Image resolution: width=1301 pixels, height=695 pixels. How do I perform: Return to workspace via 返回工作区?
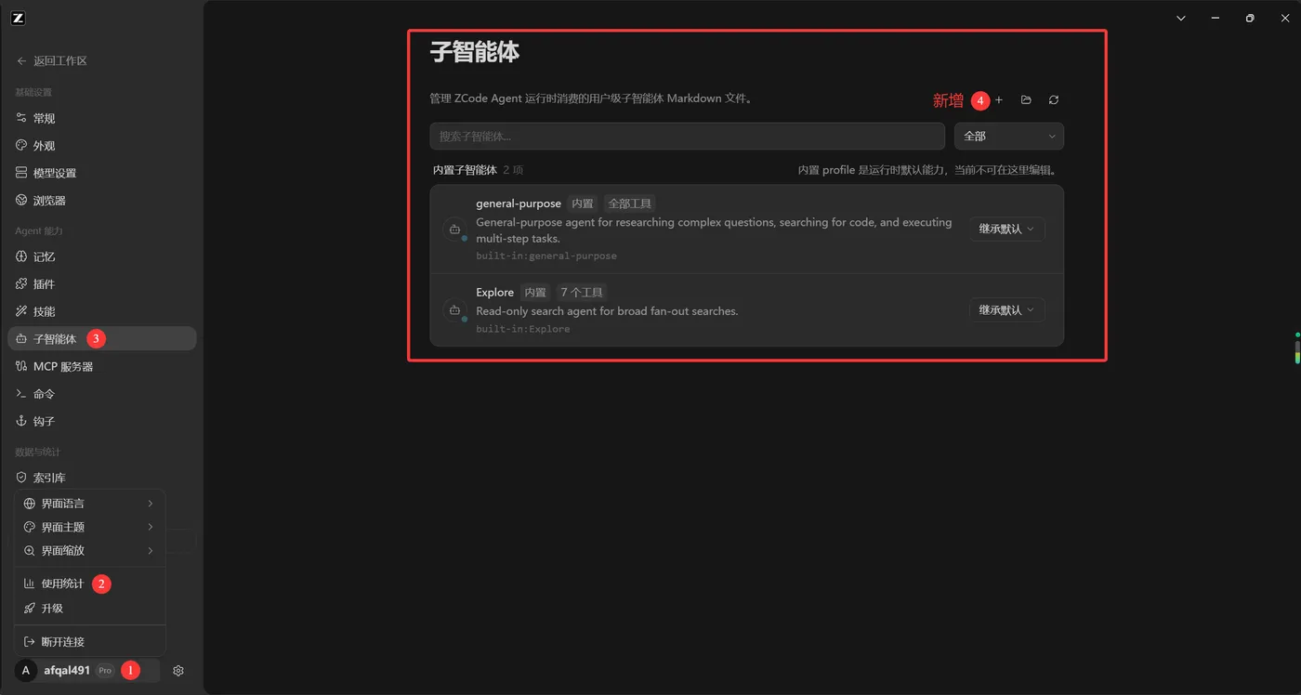click(x=52, y=61)
